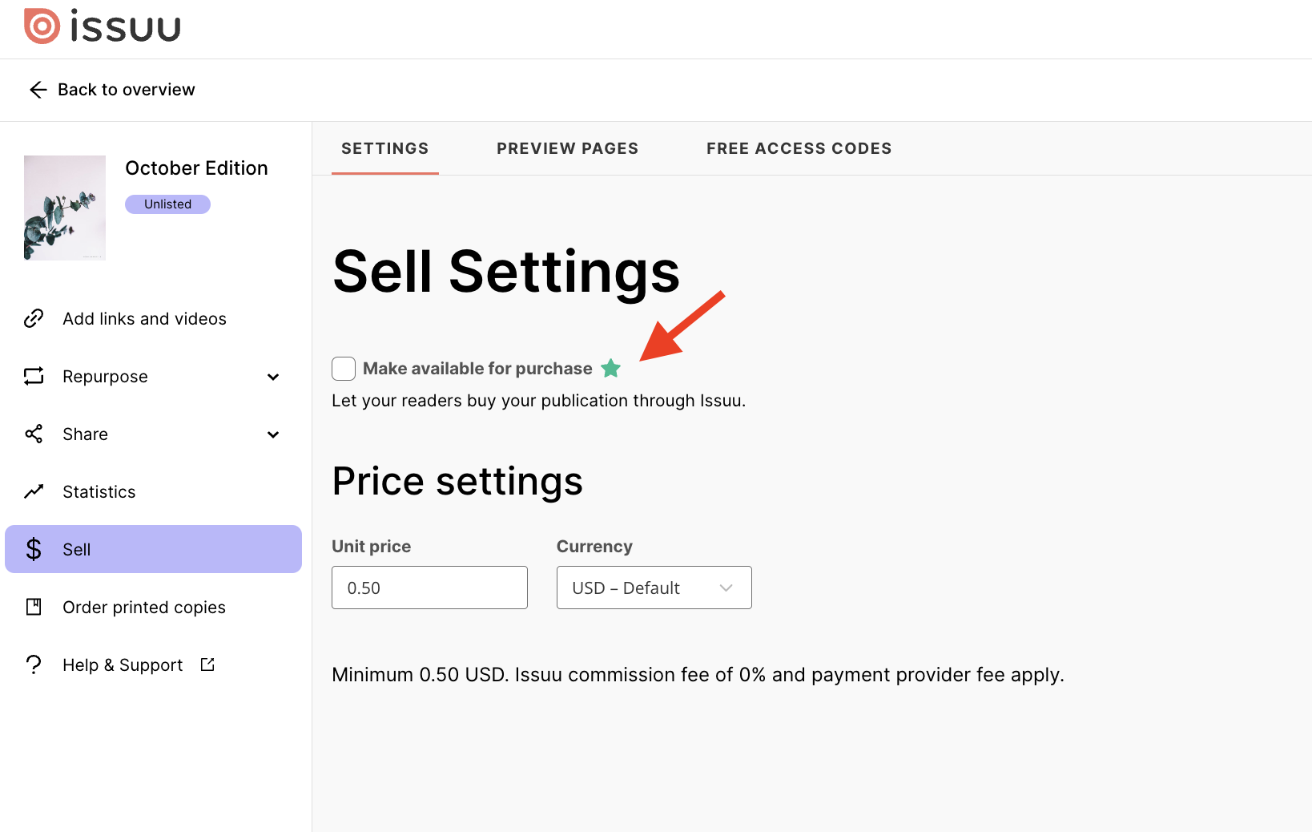Click the Unlisted status badge
Screen dimensions: 1312x832
167,204
